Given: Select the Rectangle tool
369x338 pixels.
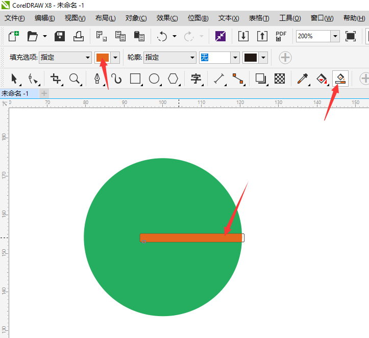Looking at the screenshot, I should point(135,79).
